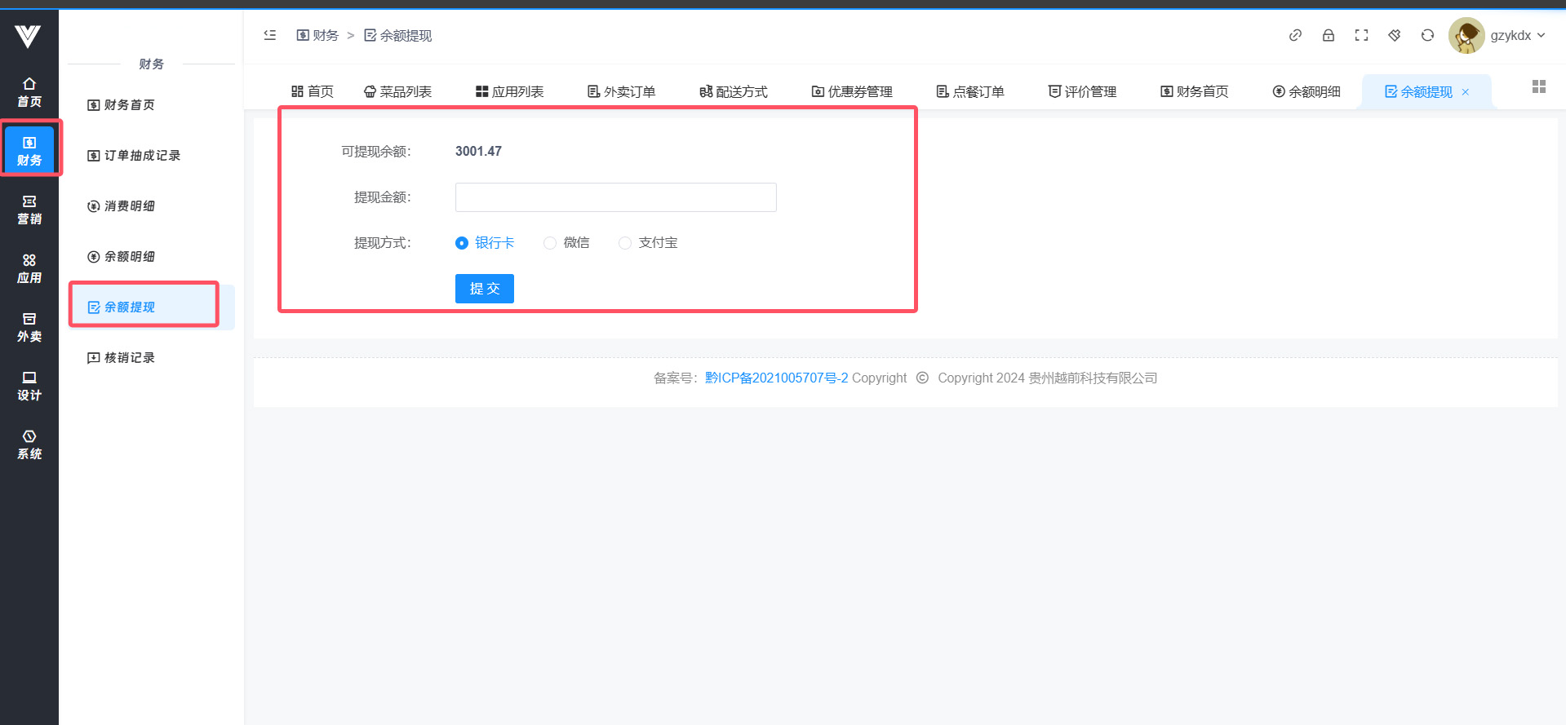Open the tab grid menu at right

tap(1539, 86)
